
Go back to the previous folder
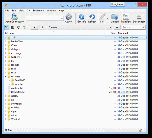click(x=34, y=27)
